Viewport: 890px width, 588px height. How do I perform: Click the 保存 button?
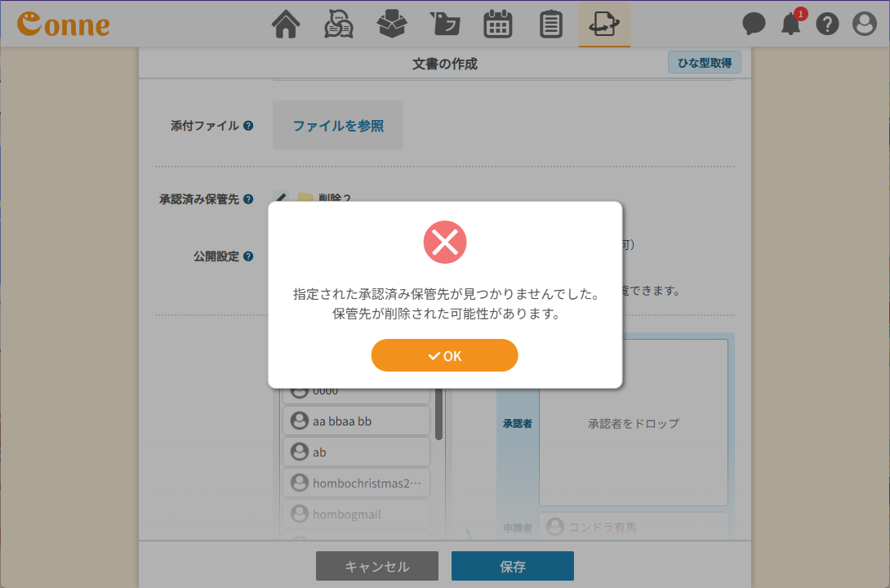tap(512, 566)
